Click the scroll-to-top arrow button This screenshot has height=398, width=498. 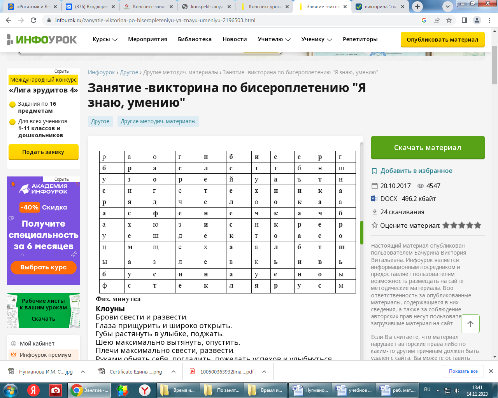coord(470,324)
